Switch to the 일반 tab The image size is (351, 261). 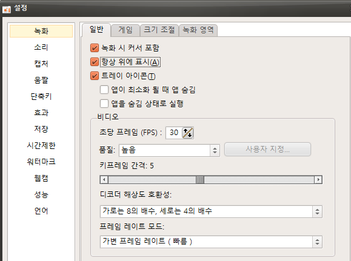click(96, 30)
